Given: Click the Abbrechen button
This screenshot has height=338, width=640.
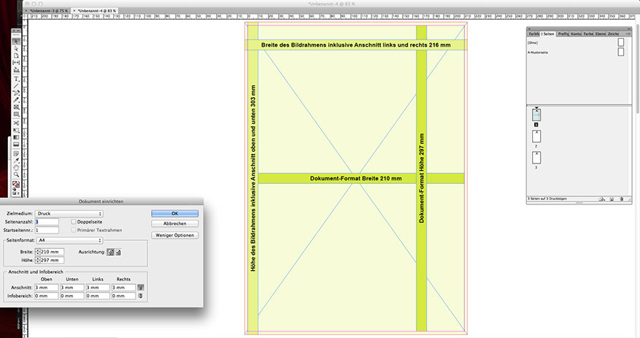Looking at the screenshot, I should point(175,223).
